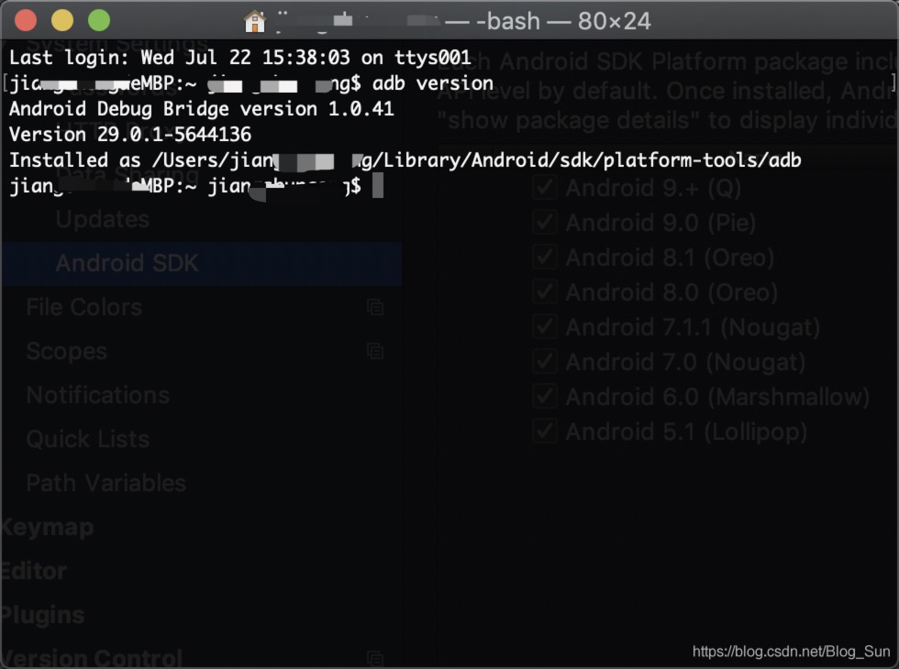Click the copy icon beside Scopes
This screenshot has height=669, width=899.
pos(375,351)
